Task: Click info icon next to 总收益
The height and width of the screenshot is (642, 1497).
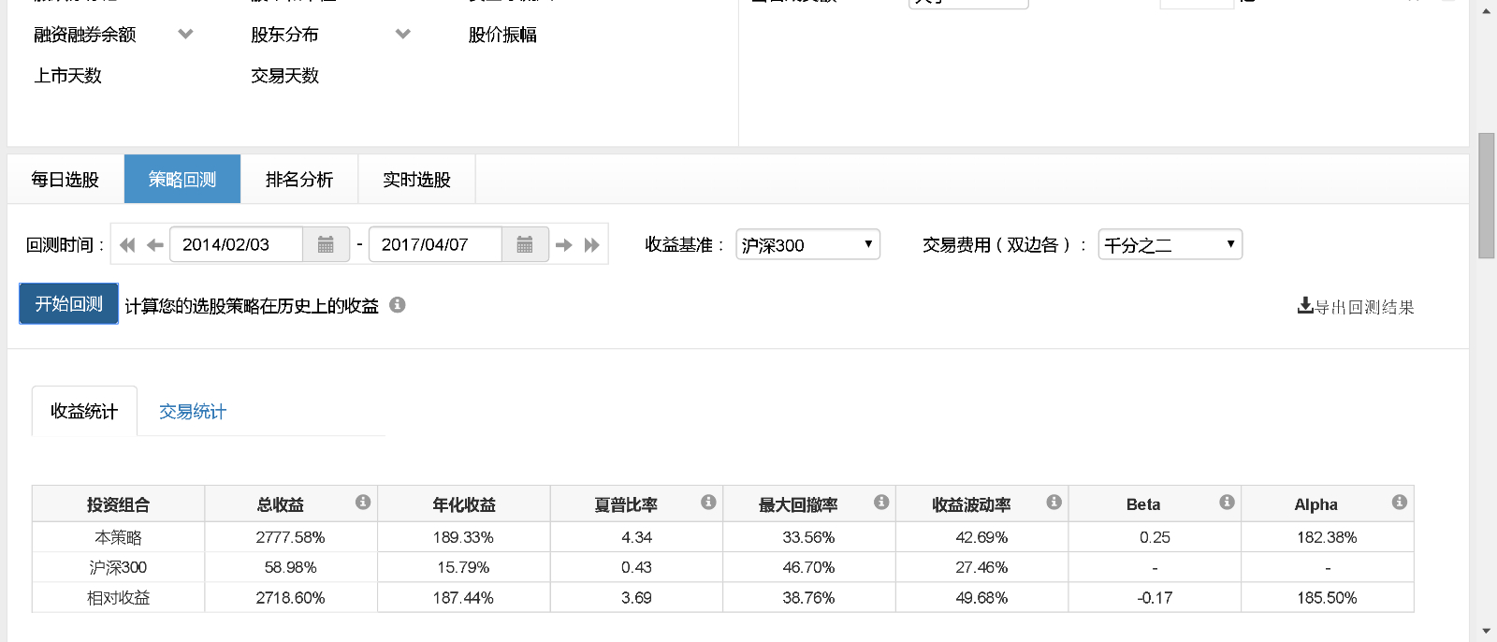Action: click(x=363, y=503)
